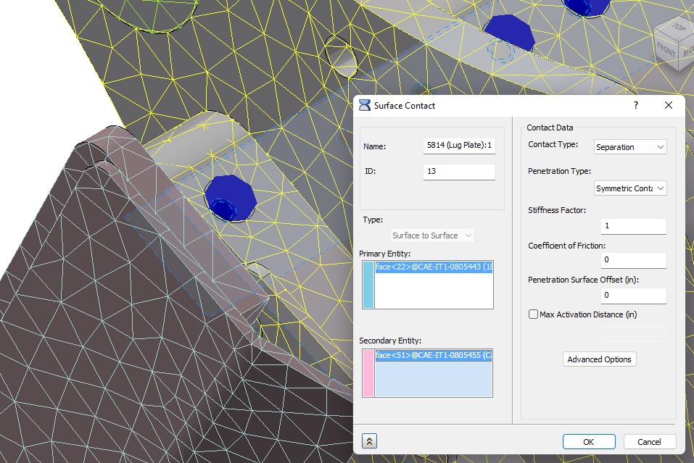
Task: Confirm the contact settings with OK
Action: [x=588, y=441]
